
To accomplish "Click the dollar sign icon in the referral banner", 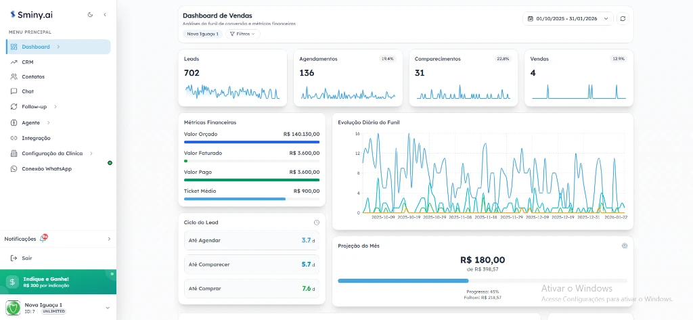I will [12, 281].
